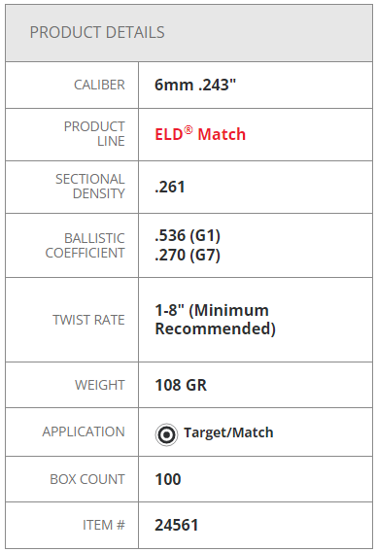Click the PRODUCT DETAILS header

pos(97,32)
